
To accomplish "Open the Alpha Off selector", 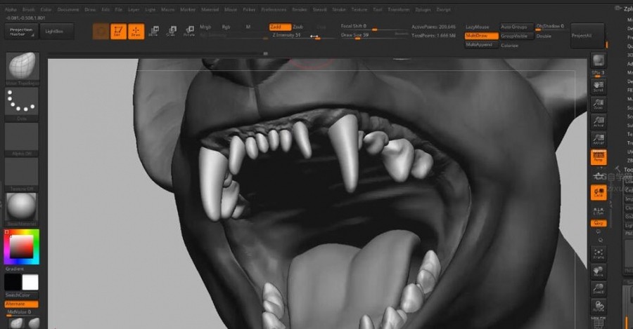I will [23, 140].
